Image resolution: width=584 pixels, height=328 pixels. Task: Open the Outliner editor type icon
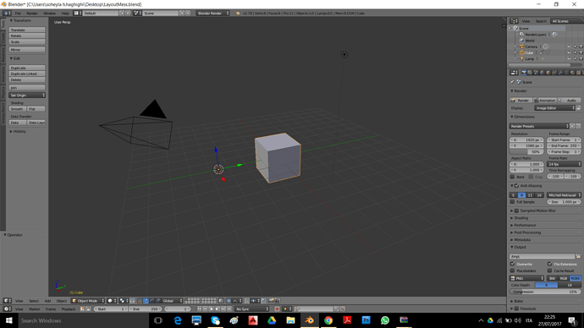514,21
